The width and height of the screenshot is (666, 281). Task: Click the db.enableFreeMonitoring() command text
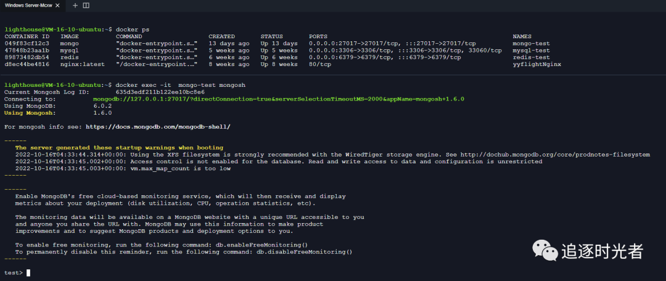[x=260, y=245]
